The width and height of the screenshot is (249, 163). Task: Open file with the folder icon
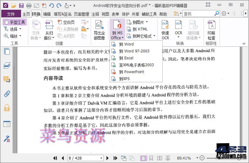(x=14, y=6)
